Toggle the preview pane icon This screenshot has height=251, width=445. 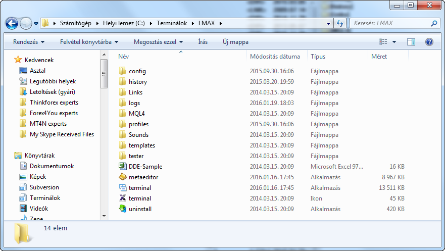tap(411, 42)
